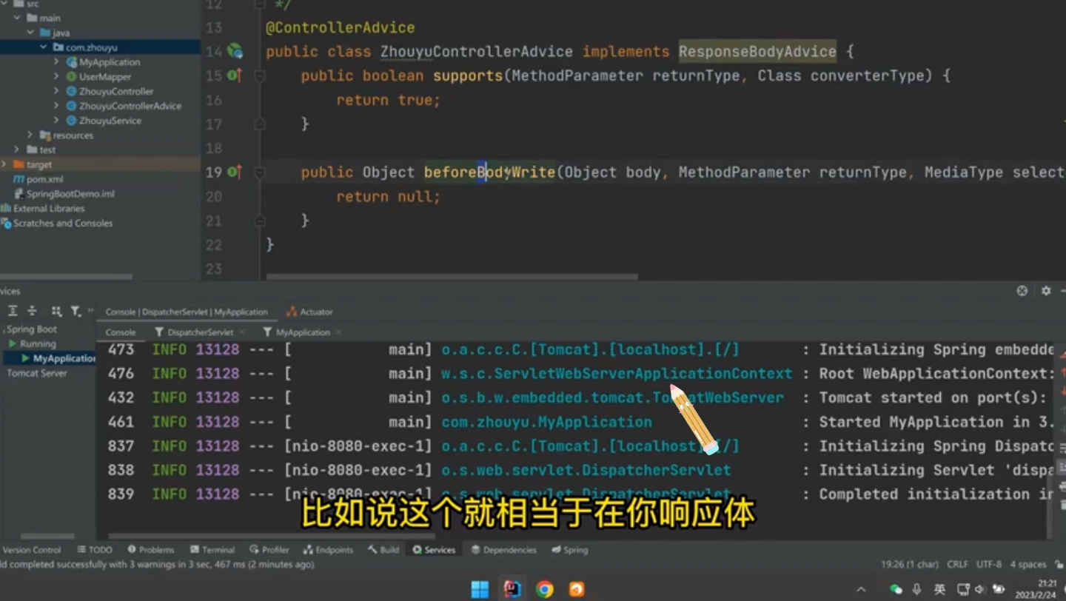Open the TODO tool window
This screenshot has width=1066, height=601.
coord(95,550)
